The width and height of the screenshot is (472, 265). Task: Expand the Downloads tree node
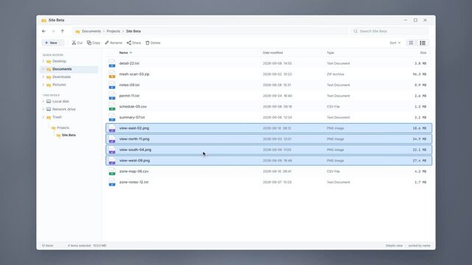[x=43, y=77]
